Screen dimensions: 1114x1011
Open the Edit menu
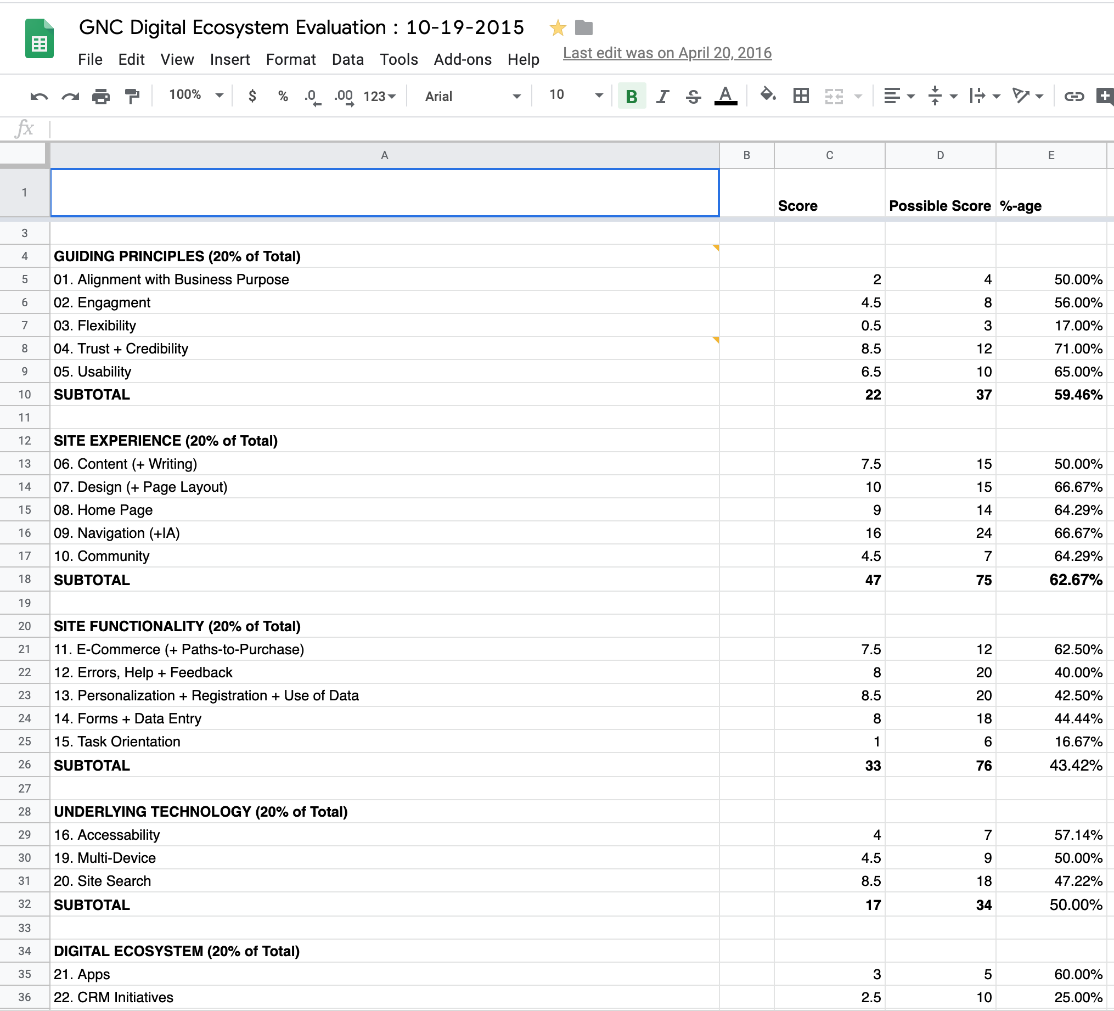coord(131,59)
